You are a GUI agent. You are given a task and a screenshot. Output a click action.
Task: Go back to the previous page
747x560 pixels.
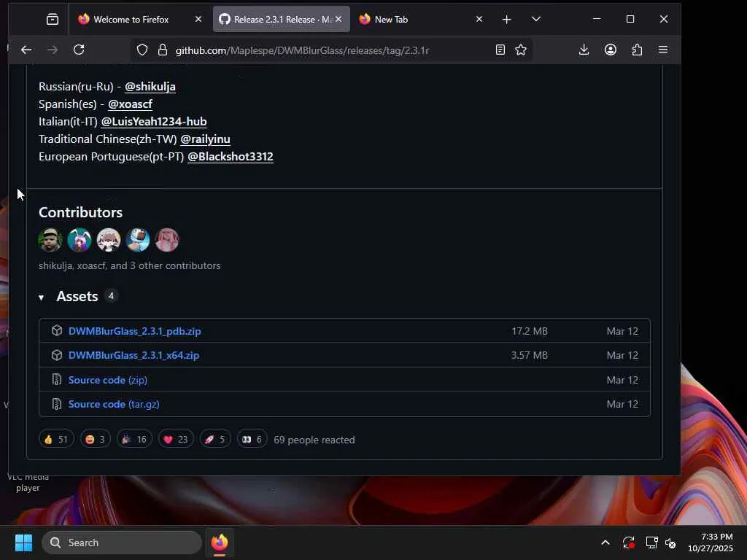pyautogui.click(x=26, y=50)
